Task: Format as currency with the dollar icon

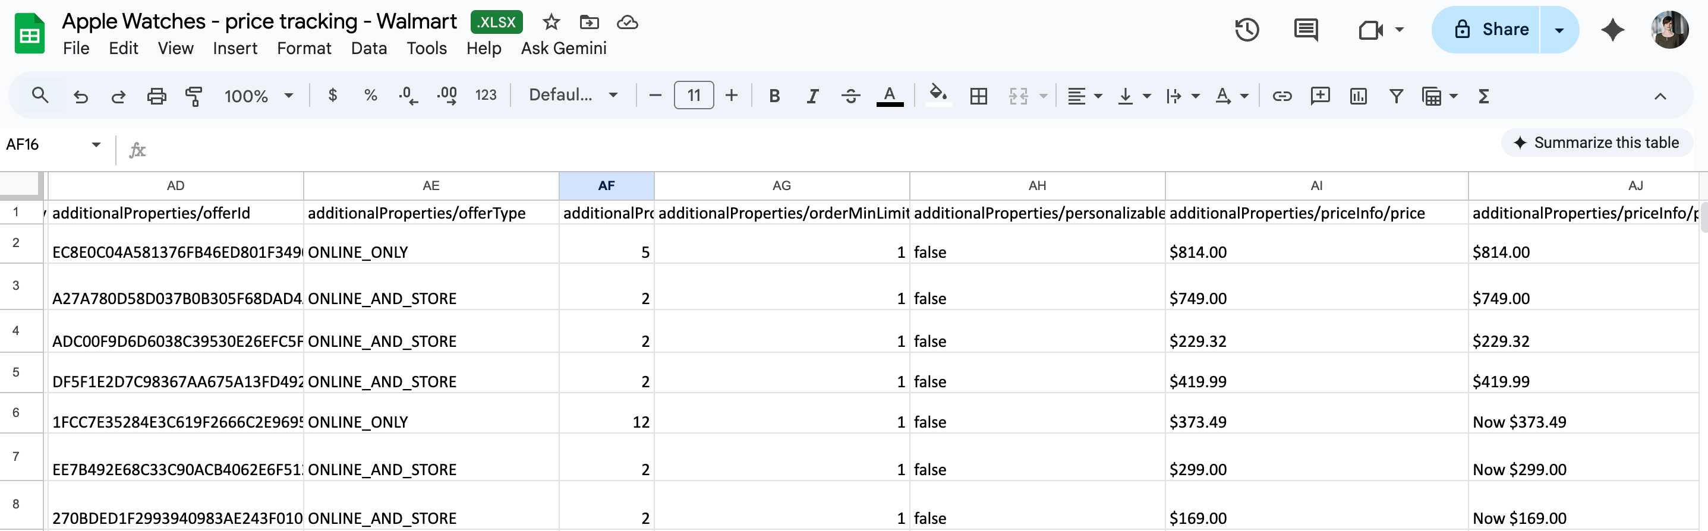Action: pyautogui.click(x=333, y=96)
